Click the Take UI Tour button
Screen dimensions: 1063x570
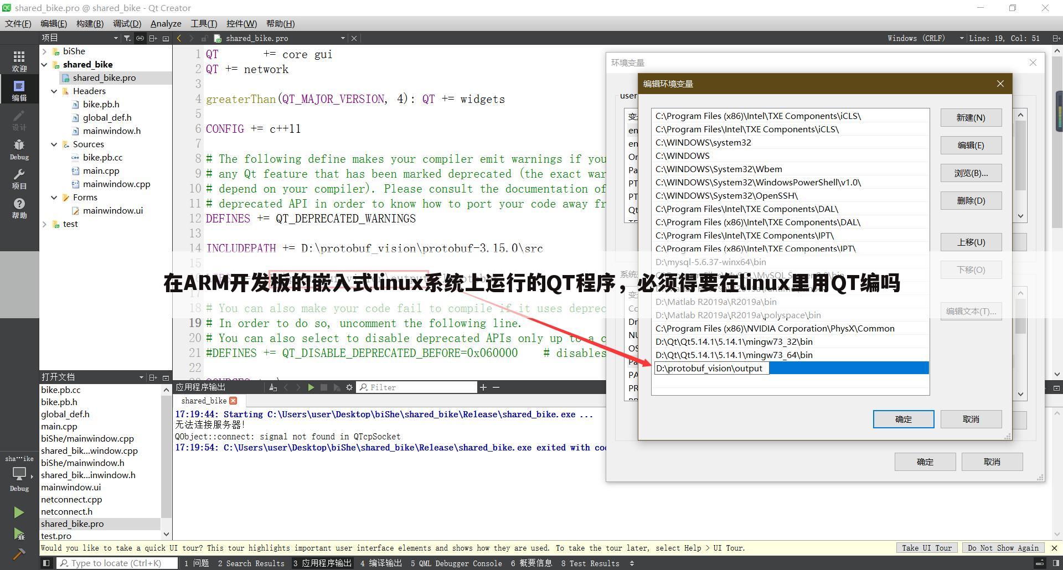[x=927, y=547]
